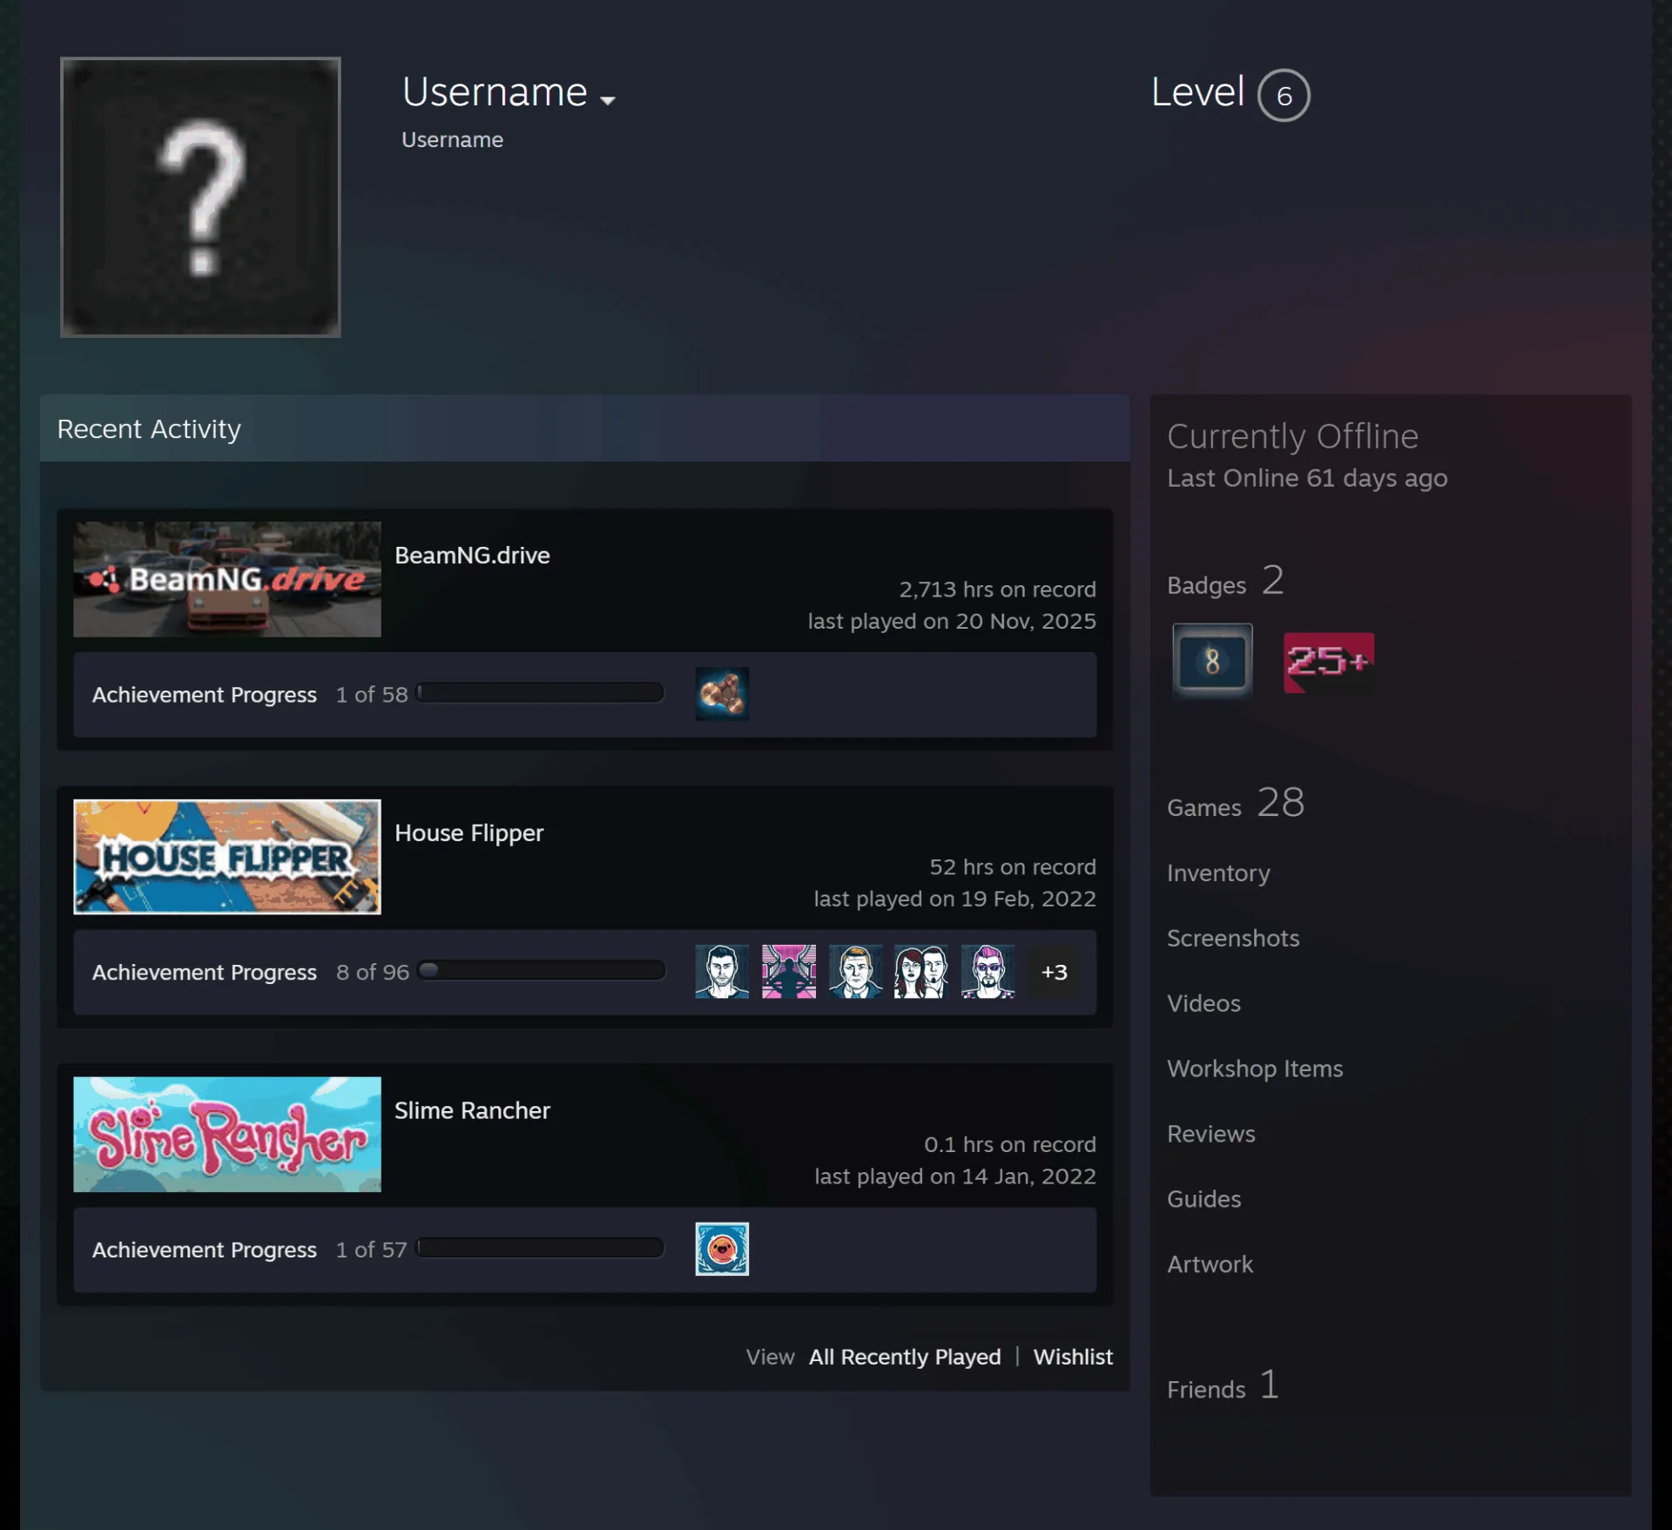Click the Slime Rancher achievement icon
Viewport: 1672px width, 1530px height.
coord(722,1249)
